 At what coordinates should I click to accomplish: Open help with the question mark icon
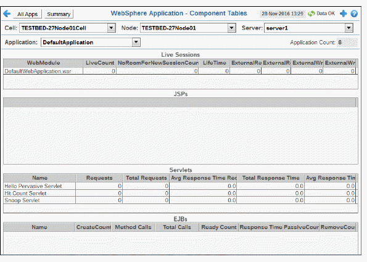click(354, 14)
